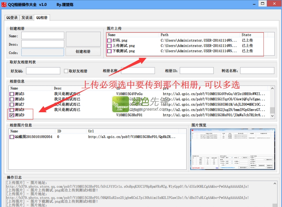Screen dimensions: 282x207
Task: Check the 下载测试.png upload checkbox
Action: click(x=109, y=51)
